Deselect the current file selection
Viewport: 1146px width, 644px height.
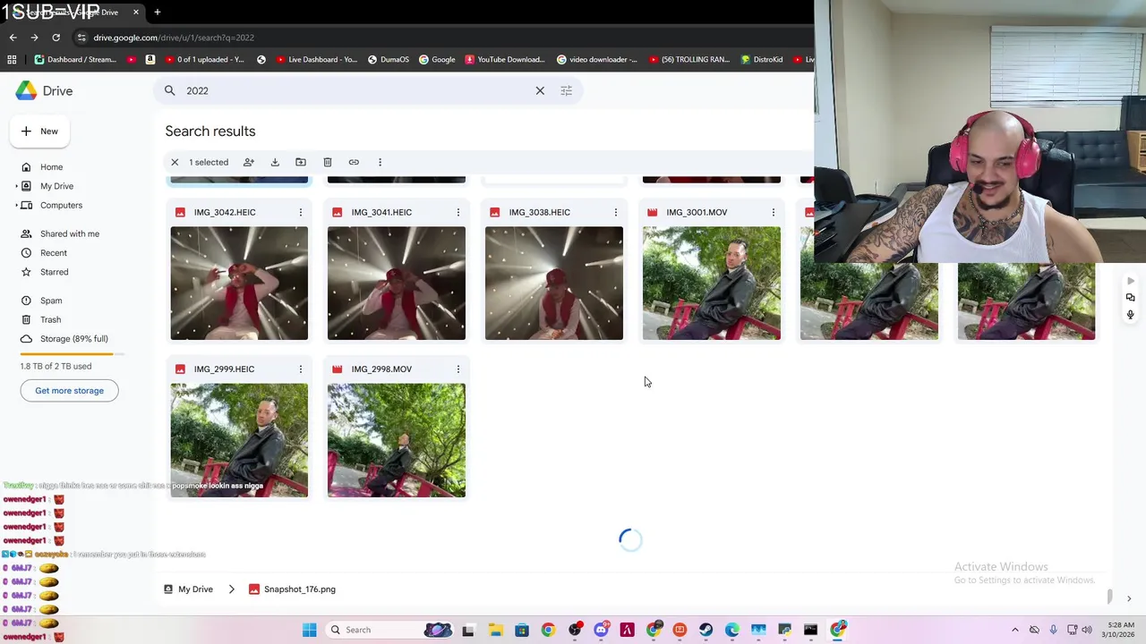pyautogui.click(x=175, y=162)
